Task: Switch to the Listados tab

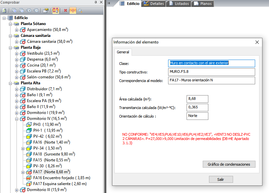Action: point(179,4)
